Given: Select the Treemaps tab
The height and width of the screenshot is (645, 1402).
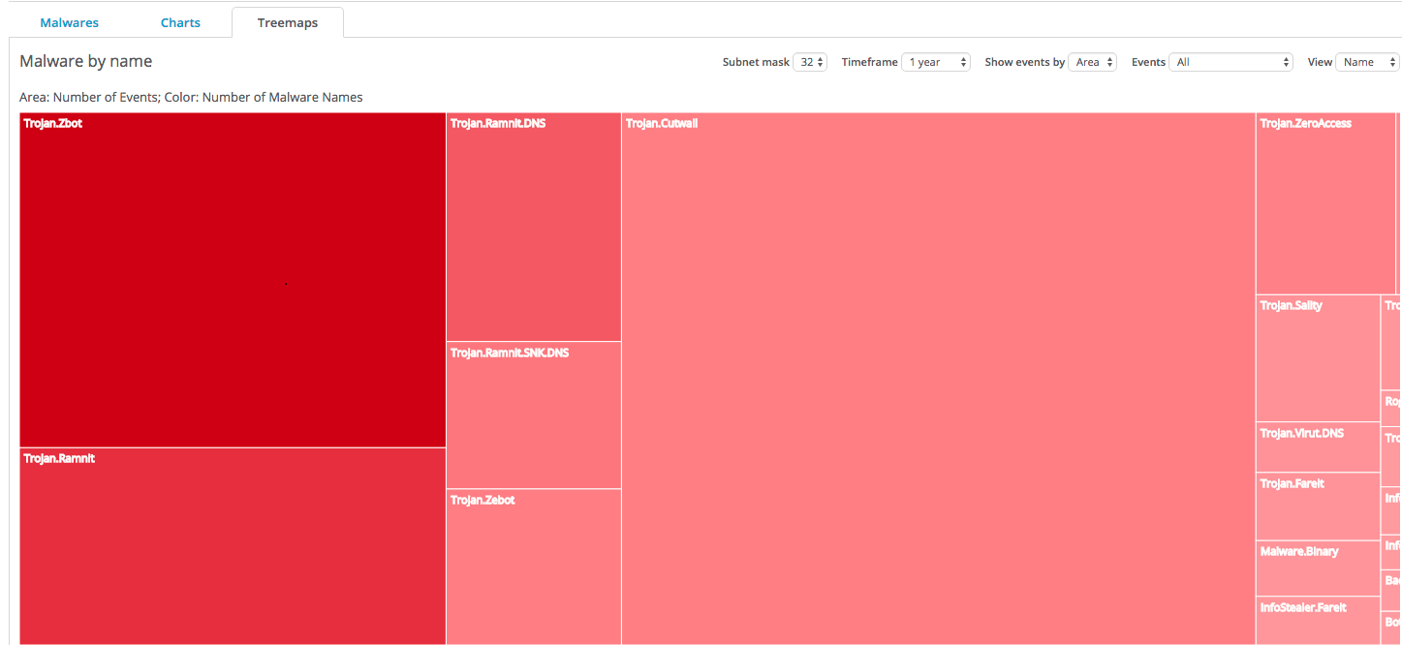Looking at the screenshot, I should 288,22.
